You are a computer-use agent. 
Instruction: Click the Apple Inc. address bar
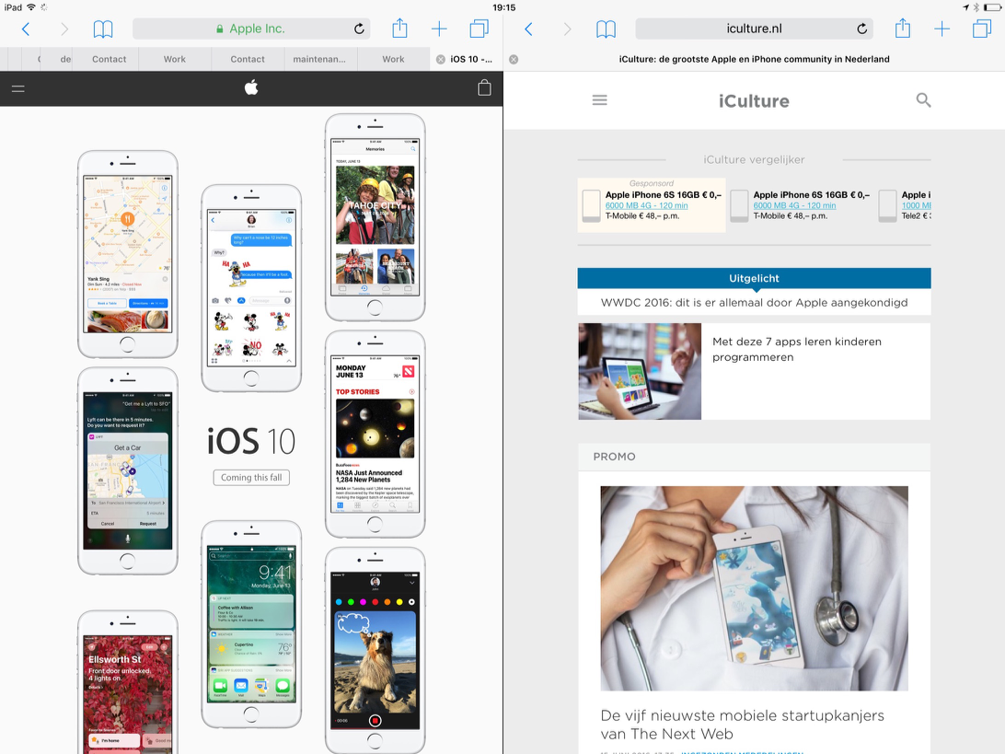tap(251, 29)
